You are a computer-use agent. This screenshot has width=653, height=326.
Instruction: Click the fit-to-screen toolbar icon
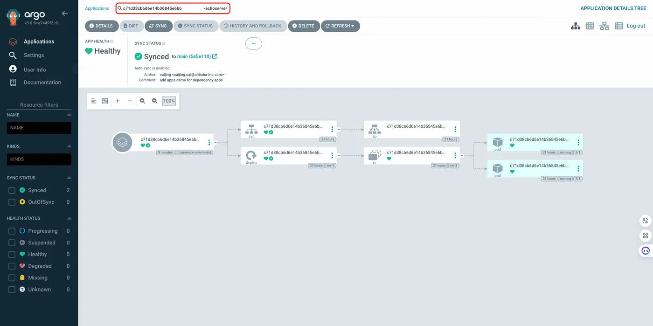click(x=105, y=101)
